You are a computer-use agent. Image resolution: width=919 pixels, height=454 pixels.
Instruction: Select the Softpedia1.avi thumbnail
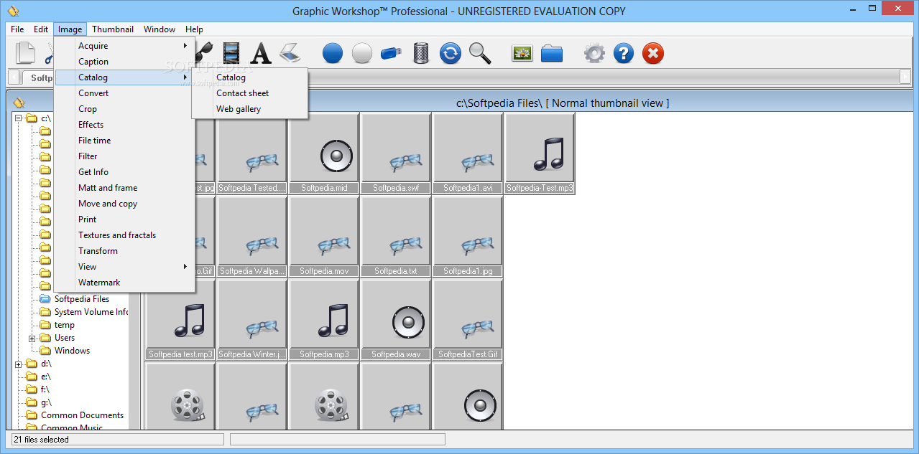(468, 153)
